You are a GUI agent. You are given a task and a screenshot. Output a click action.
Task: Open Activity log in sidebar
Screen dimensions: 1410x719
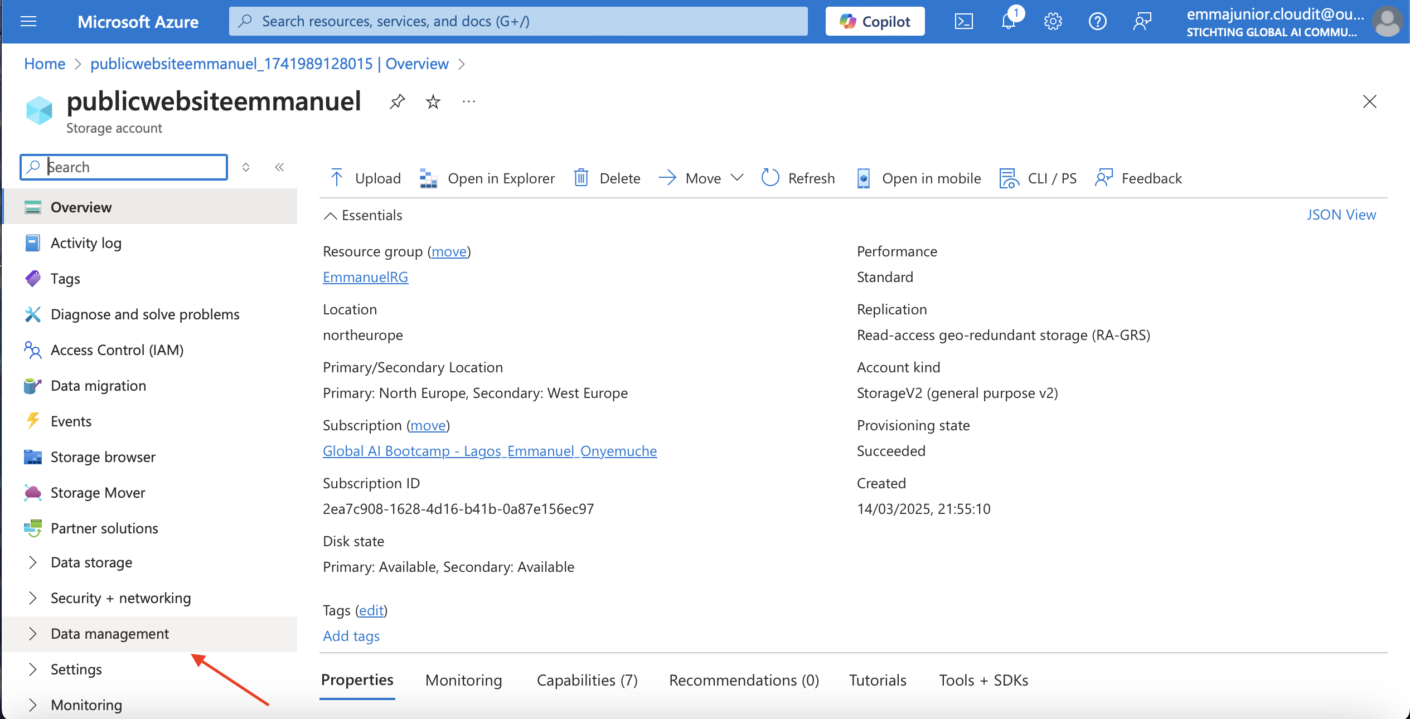tap(150, 243)
